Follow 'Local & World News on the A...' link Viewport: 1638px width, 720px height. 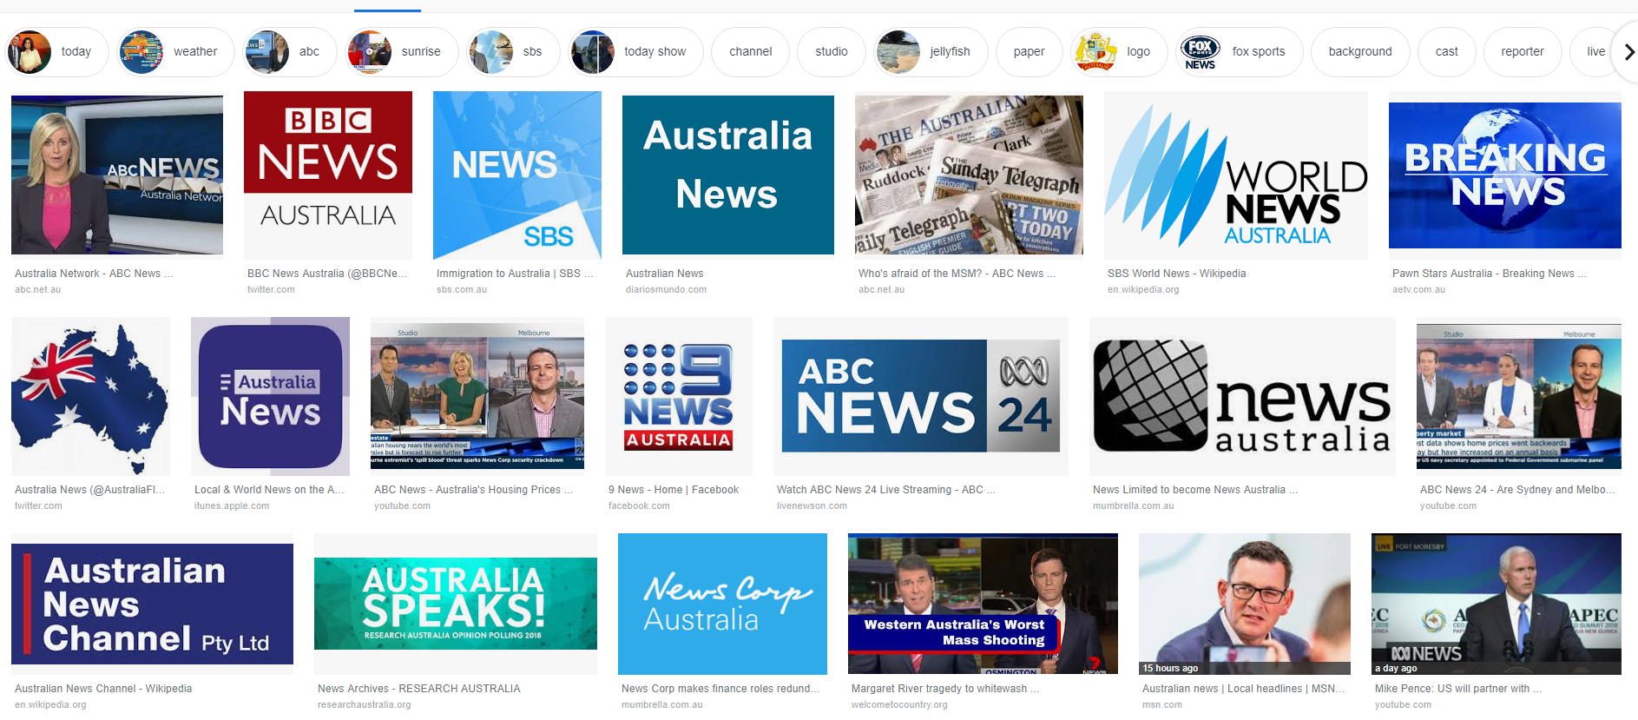(x=269, y=490)
